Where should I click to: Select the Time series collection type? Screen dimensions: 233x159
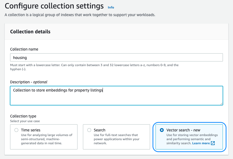point(16,130)
